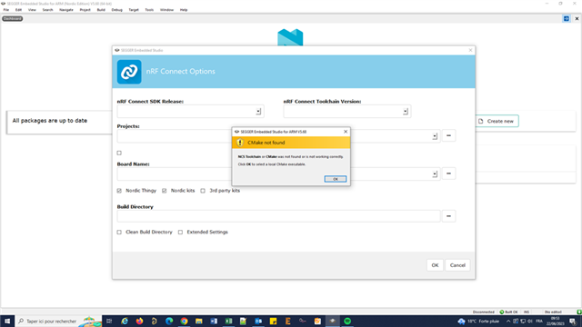Click the INS status bar indicator
Viewport: 582px width, 327px height.
tap(527, 312)
